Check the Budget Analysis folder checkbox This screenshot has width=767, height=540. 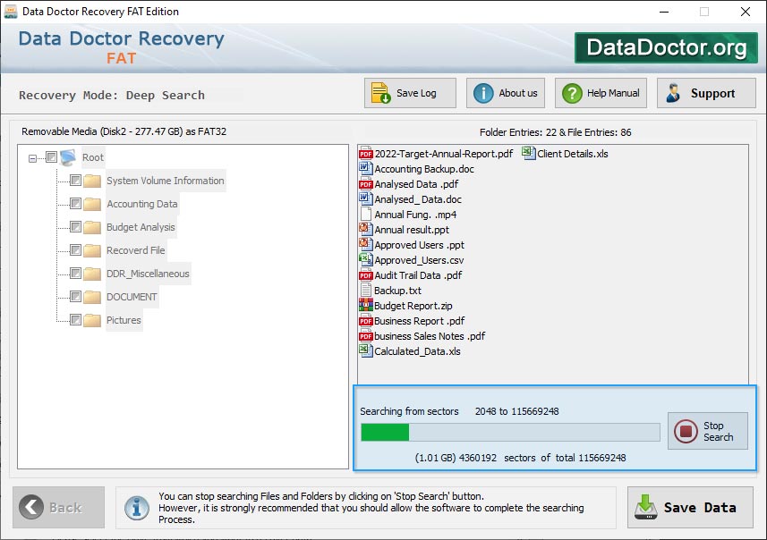[x=75, y=227]
